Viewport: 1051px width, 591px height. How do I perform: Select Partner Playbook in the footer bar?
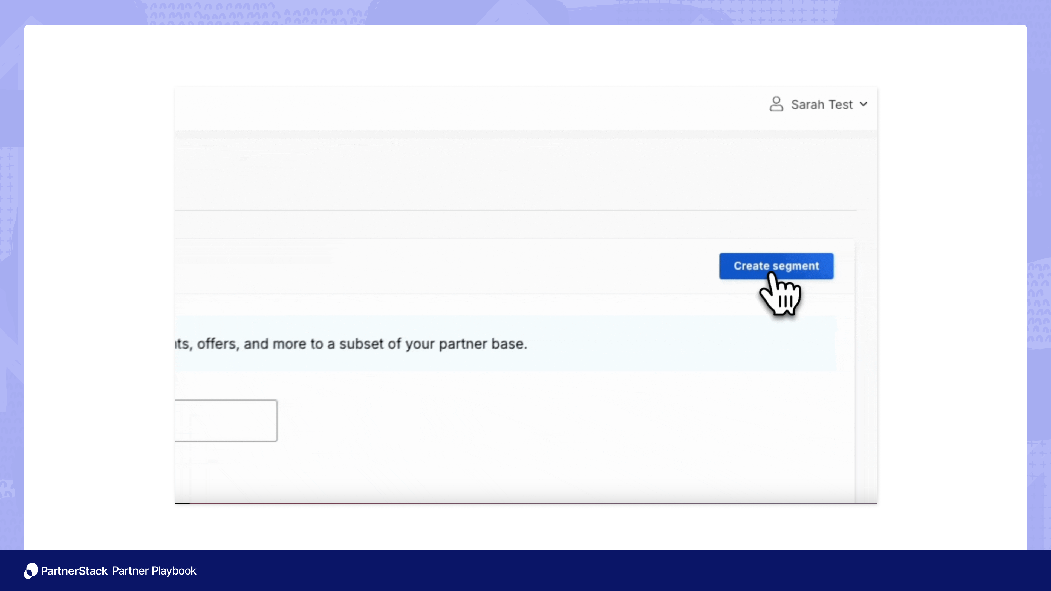click(154, 571)
